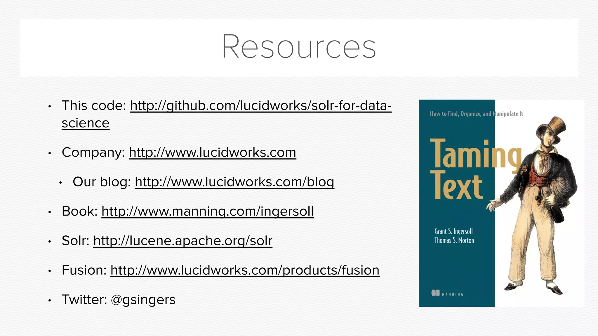The height and width of the screenshot is (336, 598).
Task: Click the Taming Text book cover image
Action: coord(501,203)
